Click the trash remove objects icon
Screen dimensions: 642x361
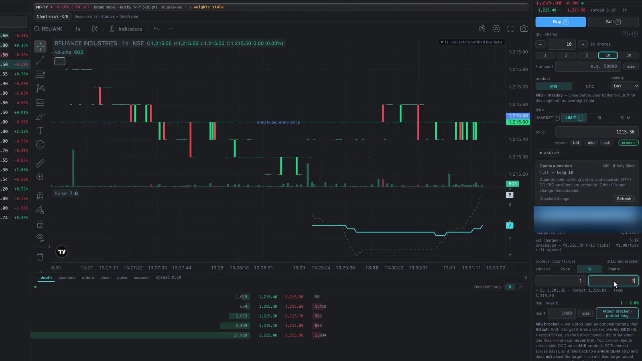pyautogui.click(x=40, y=257)
